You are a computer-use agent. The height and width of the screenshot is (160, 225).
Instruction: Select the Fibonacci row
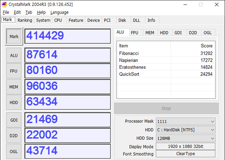click(x=166, y=53)
